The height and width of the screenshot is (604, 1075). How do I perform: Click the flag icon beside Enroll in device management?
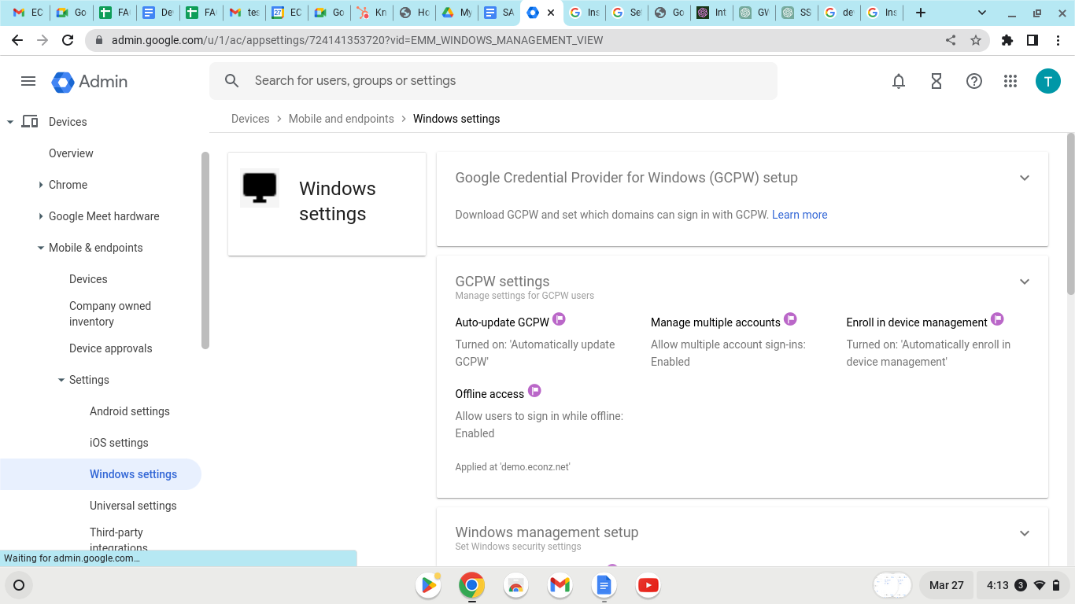pos(997,319)
